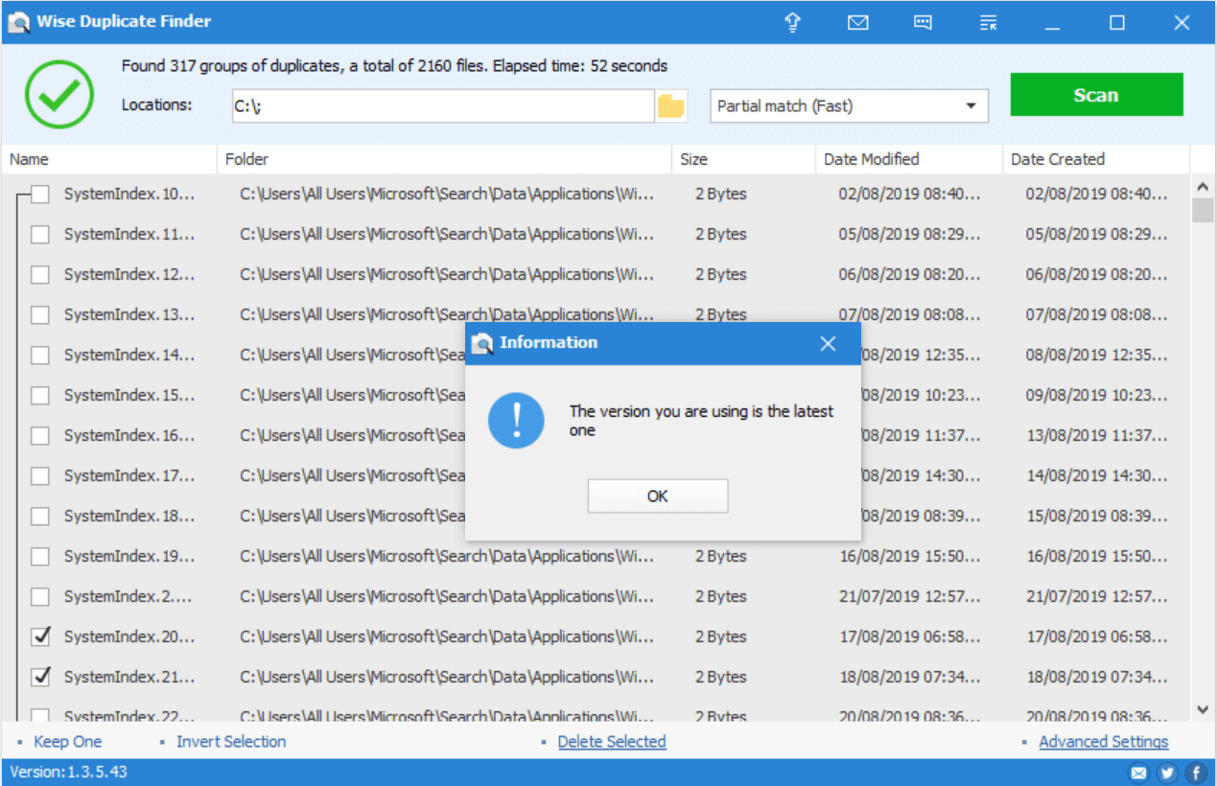Click the scrollbar up arrow
Screen dimensions: 1217x786
pos(1203,186)
